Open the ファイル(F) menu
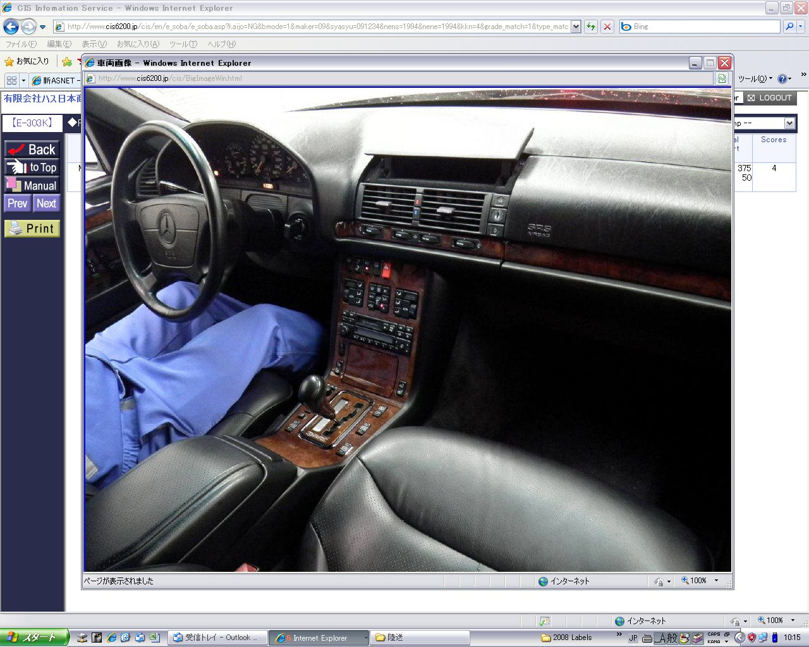Screen dimensions: 809x647 [21, 44]
